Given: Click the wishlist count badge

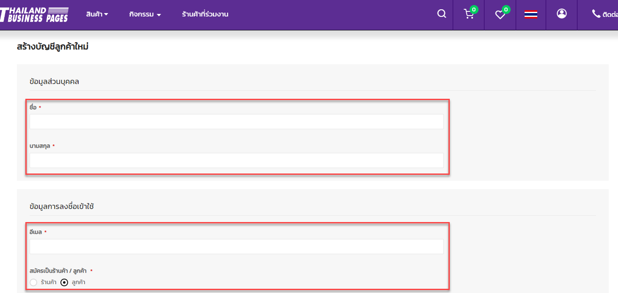Looking at the screenshot, I should point(506,9).
